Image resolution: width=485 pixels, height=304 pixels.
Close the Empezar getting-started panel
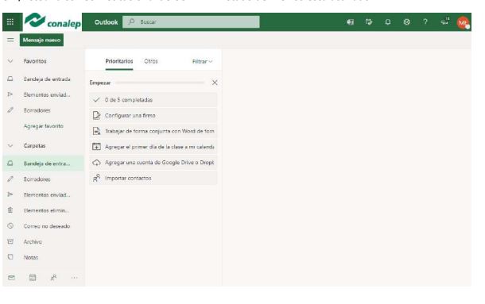click(215, 83)
